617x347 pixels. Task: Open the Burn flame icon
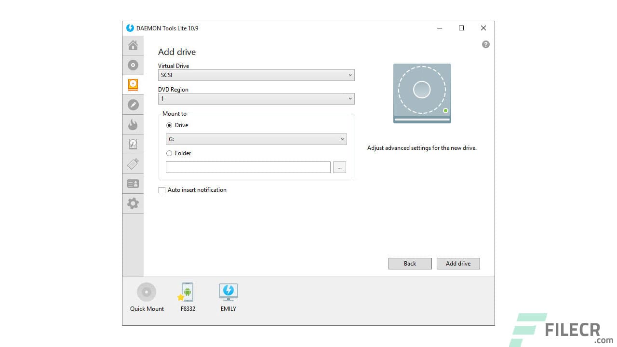[x=133, y=124]
